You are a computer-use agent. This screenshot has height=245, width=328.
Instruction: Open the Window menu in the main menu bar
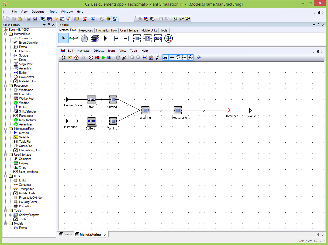tap(67, 12)
